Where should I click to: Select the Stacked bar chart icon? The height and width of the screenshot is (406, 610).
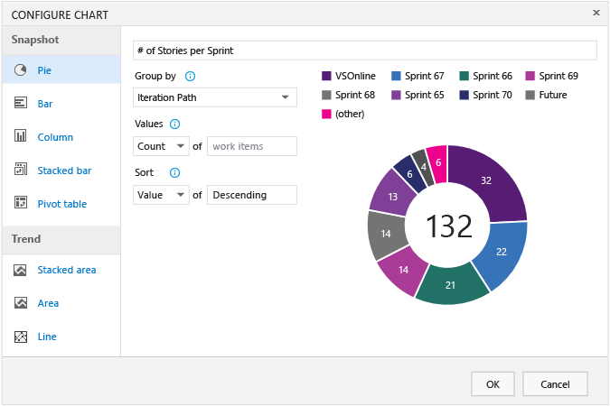[20, 170]
